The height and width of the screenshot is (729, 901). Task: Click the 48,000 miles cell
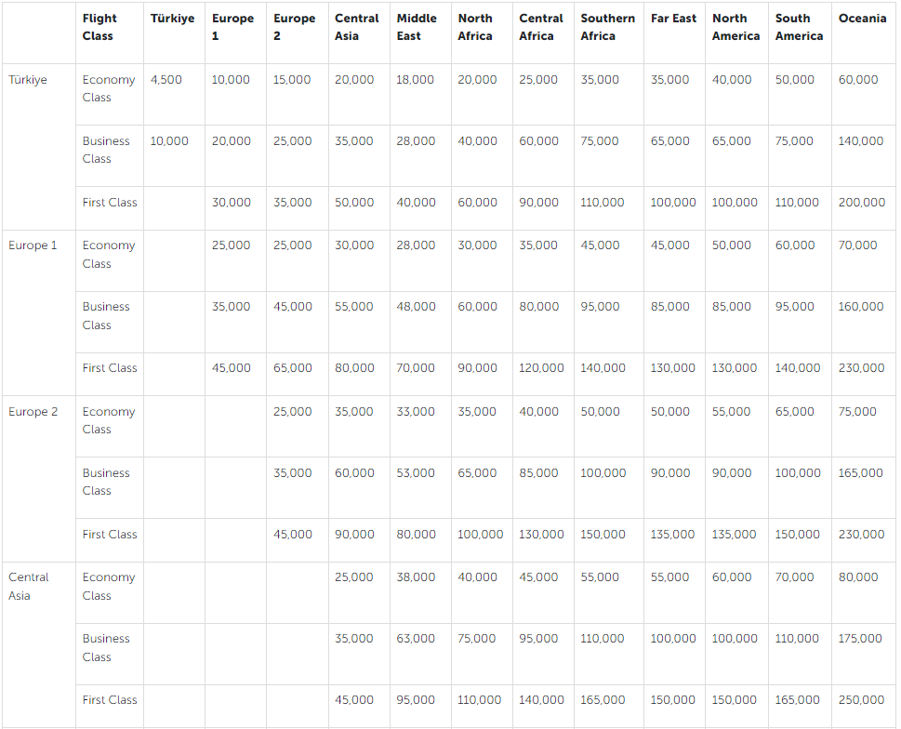click(416, 307)
